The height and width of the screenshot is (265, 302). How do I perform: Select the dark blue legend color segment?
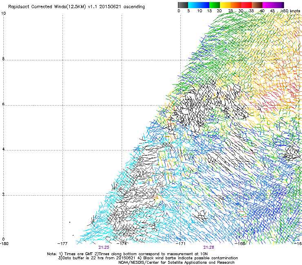tap(204, 5)
